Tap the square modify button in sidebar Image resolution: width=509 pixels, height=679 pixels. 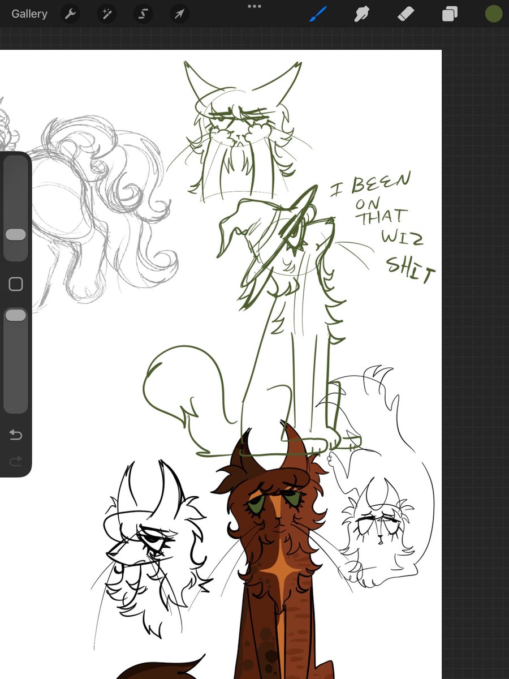(16, 284)
